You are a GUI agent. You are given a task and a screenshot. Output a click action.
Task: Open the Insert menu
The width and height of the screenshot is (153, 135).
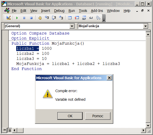coord(46,11)
